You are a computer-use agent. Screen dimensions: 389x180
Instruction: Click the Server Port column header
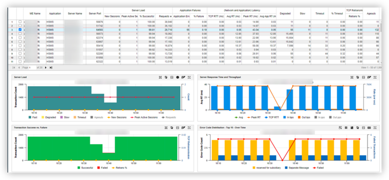pyautogui.click(x=96, y=13)
